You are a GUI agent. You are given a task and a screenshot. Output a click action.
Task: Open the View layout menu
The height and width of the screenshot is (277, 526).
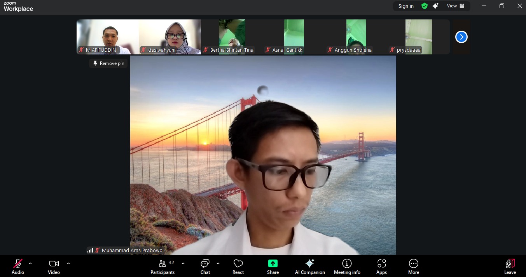tap(455, 6)
